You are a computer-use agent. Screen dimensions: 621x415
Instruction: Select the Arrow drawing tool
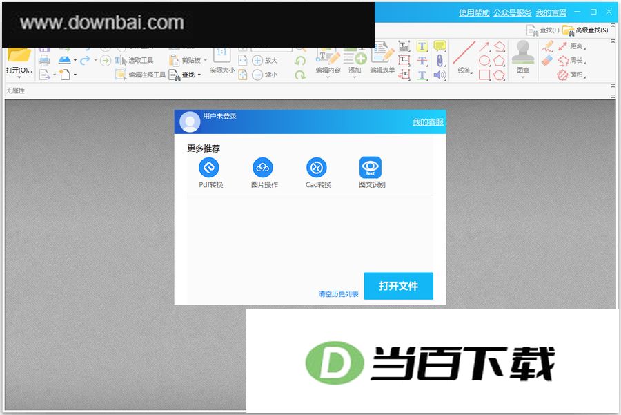tap(484, 46)
